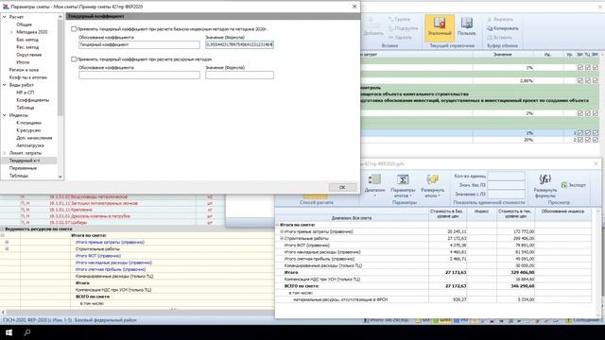Screen dimensions: 605x340
Task: Select НР и СП in the tree
Action: click(26, 93)
